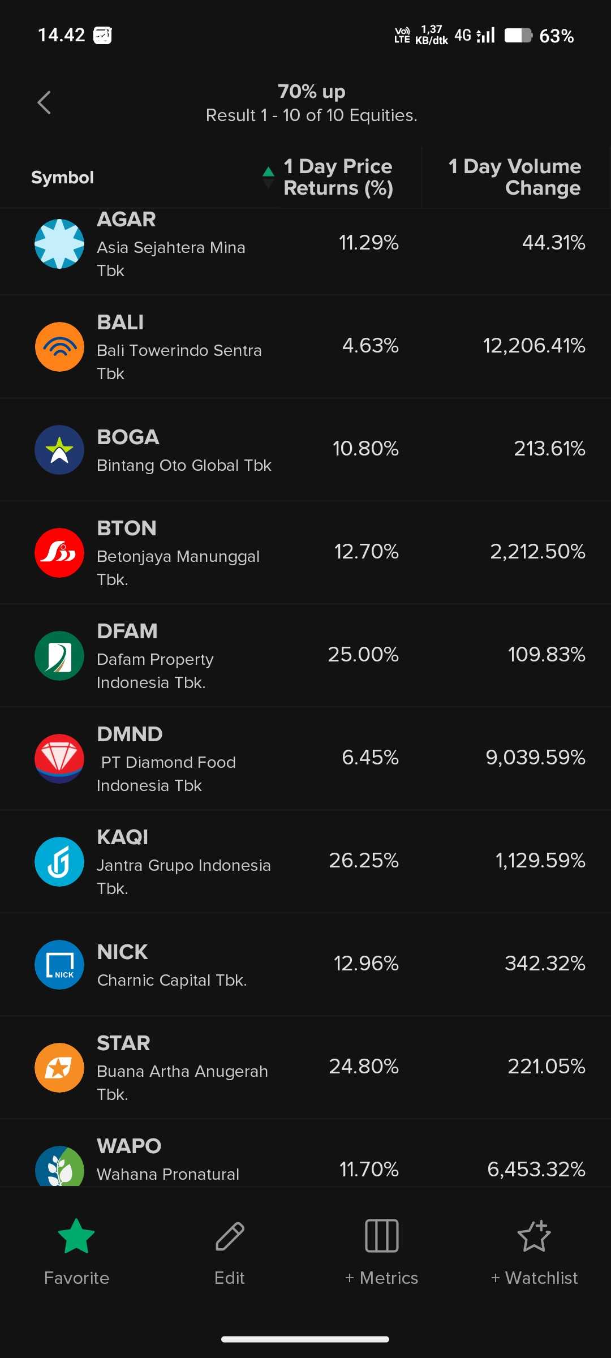Sort by 1 Day Price Returns arrow

269,177
